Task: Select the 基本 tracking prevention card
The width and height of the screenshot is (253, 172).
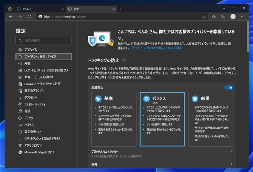Action: pos(114,119)
